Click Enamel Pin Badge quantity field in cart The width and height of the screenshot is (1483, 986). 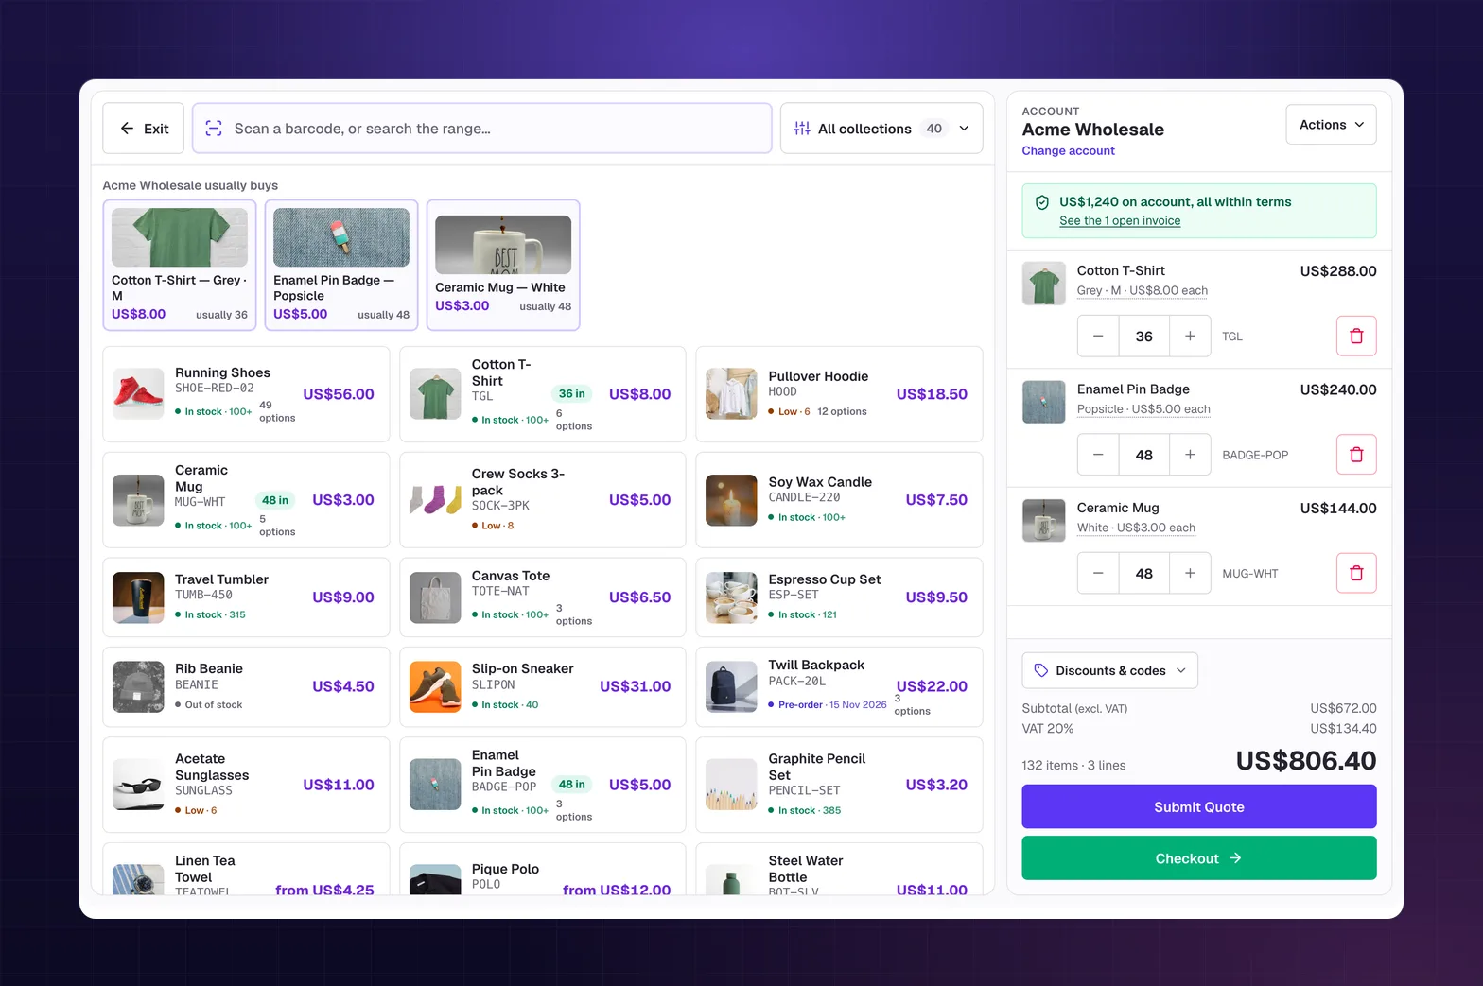point(1144,455)
